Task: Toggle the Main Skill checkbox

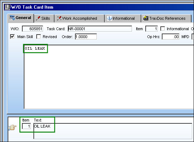Action: coord(13,37)
